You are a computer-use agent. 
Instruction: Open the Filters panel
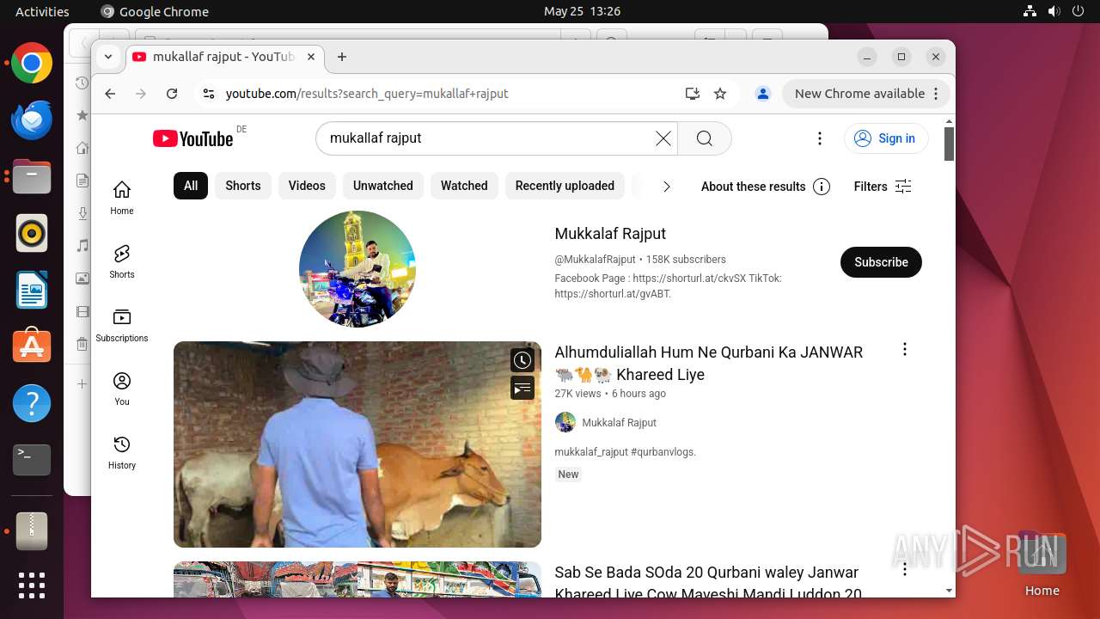tap(883, 187)
